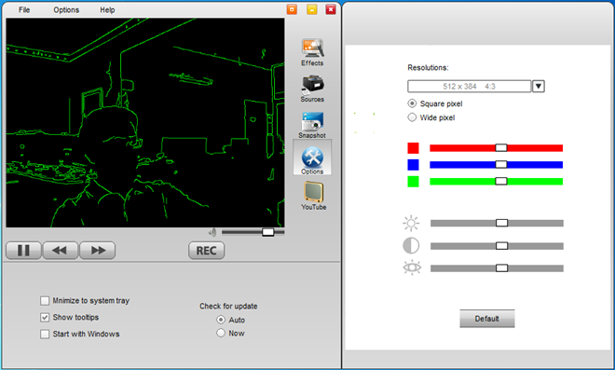The height and width of the screenshot is (370, 615).
Task: Open the Help menu
Action: (x=107, y=10)
